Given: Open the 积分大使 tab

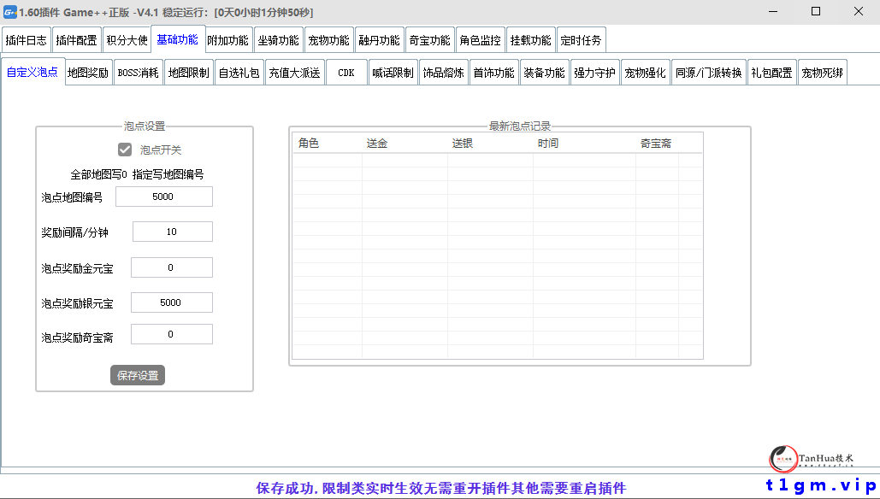Looking at the screenshot, I should [x=127, y=38].
